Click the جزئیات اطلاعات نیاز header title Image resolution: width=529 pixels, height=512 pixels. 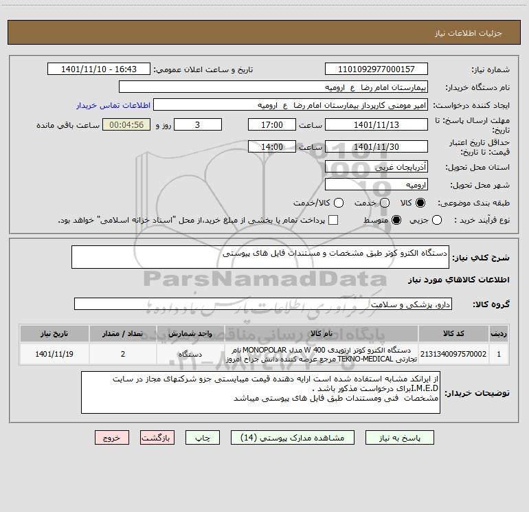[469, 33]
